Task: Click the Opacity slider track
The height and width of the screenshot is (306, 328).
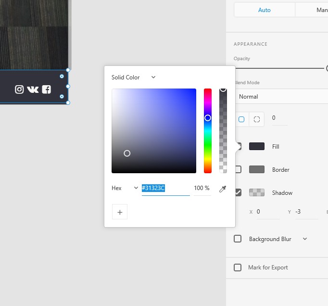Action: pos(280,68)
